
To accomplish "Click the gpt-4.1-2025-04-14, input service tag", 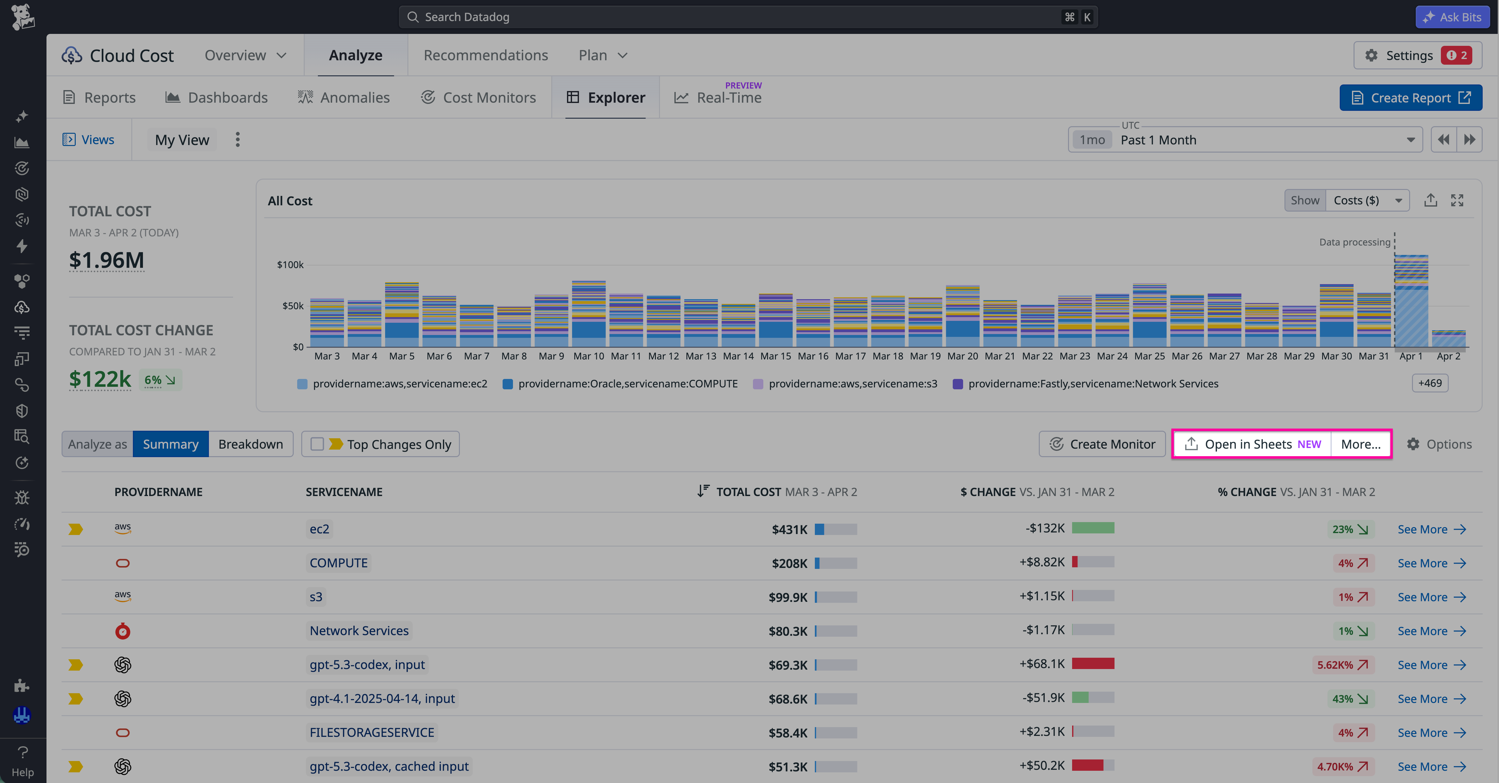I will [x=382, y=698].
